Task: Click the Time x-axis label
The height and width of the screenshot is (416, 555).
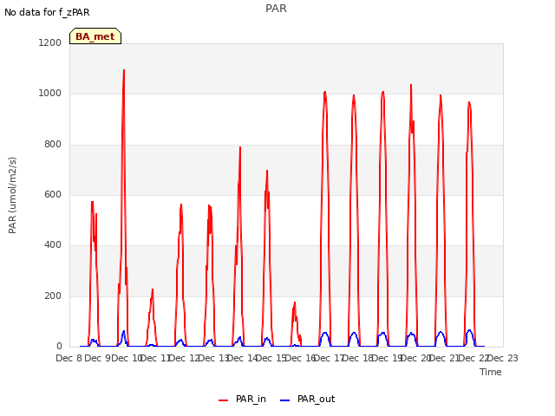Action: tap(491, 372)
